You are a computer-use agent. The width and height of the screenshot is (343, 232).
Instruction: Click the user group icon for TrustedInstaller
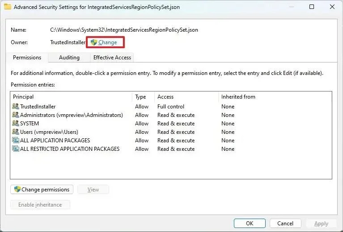16,107
